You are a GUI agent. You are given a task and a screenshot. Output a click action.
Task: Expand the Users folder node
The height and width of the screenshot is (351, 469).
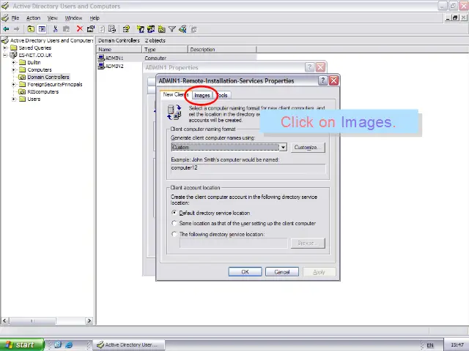pos(14,99)
